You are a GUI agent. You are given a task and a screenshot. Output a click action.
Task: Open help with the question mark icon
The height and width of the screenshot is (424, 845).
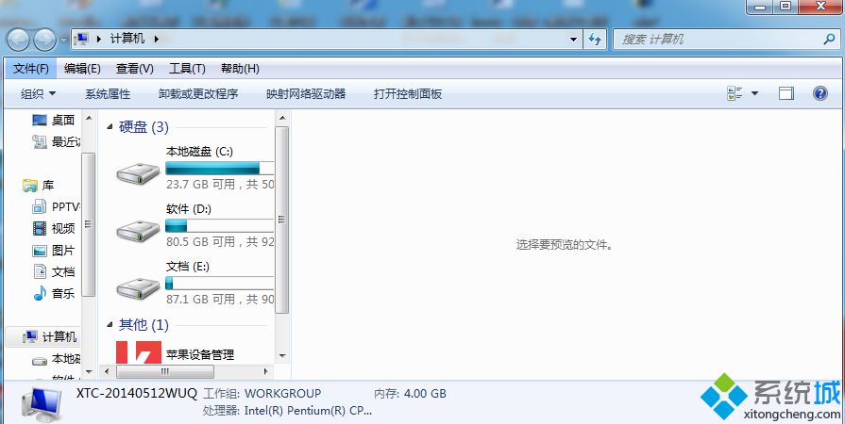[x=820, y=93]
